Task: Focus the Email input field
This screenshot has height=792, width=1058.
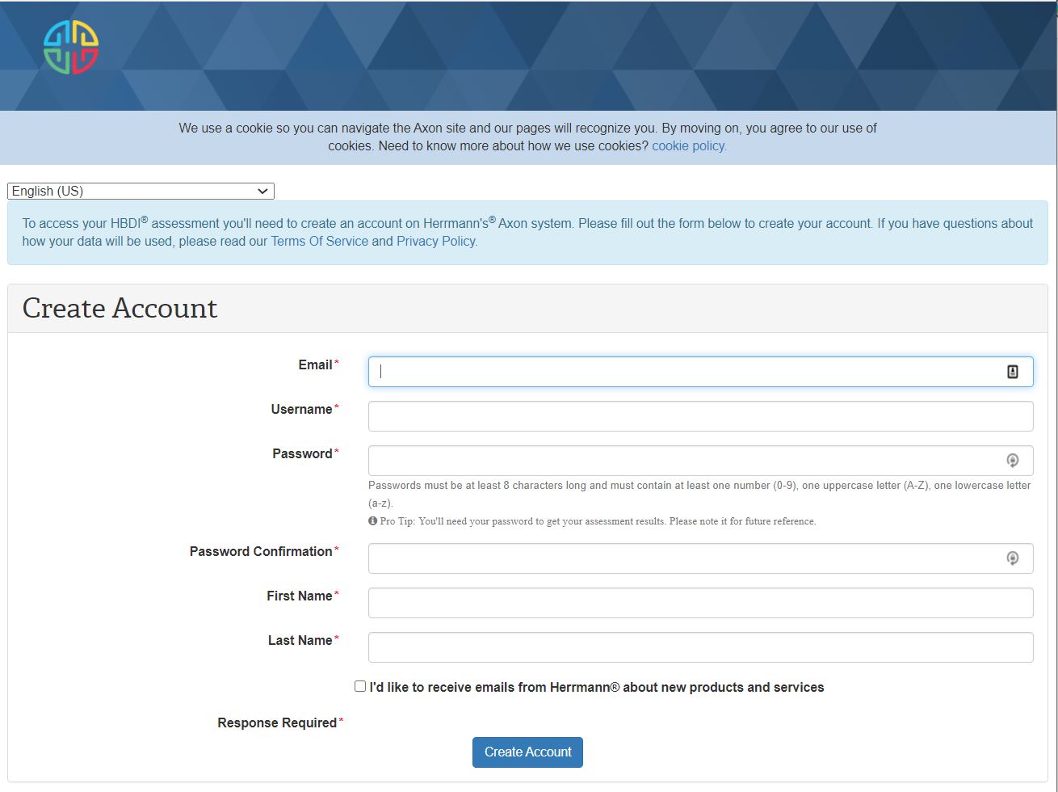Action: tap(686, 372)
